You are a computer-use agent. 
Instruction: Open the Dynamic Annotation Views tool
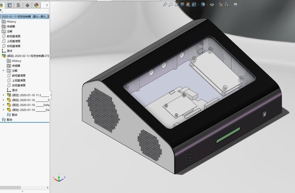click(x=188, y=5)
